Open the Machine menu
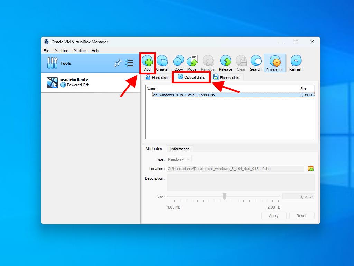354x266 pixels. pos(61,51)
